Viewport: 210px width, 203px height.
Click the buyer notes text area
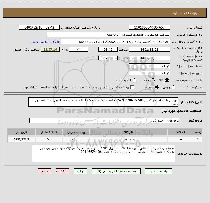pyautogui.click(x=104, y=153)
